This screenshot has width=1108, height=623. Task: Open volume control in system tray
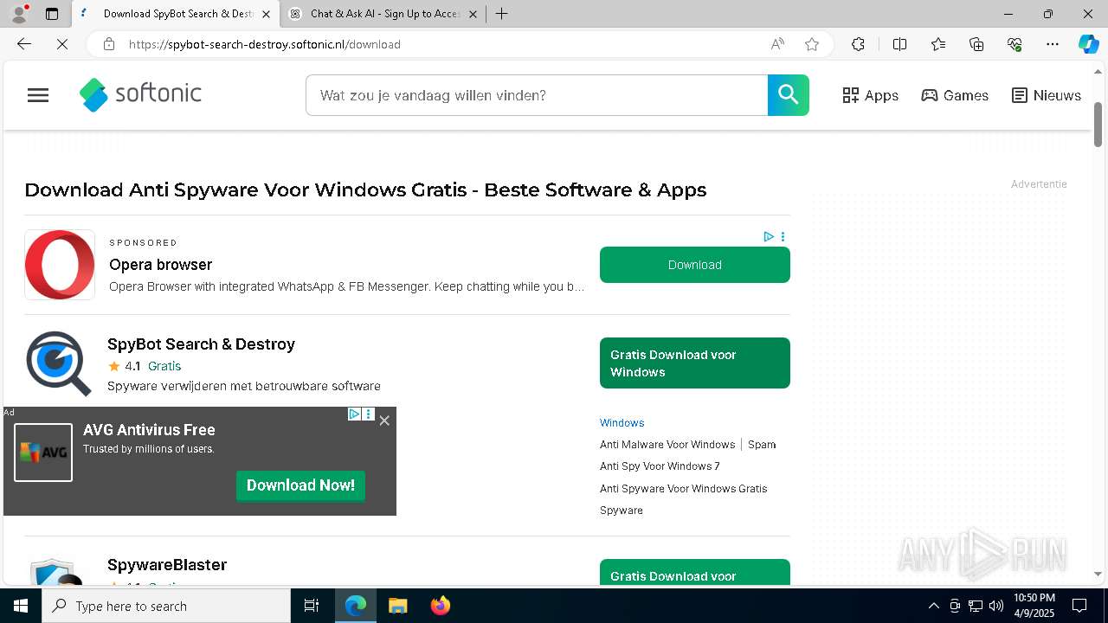[996, 606]
